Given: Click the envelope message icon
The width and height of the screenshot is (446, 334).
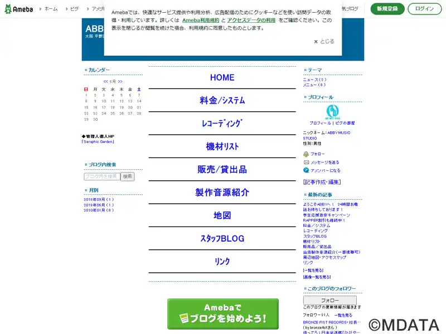Looking at the screenshot, I should tap(306, 162).
